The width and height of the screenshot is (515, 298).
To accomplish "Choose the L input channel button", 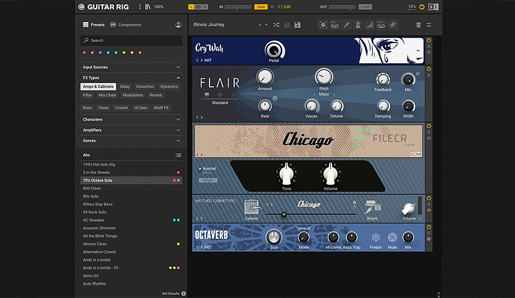I will coord(191,7).
